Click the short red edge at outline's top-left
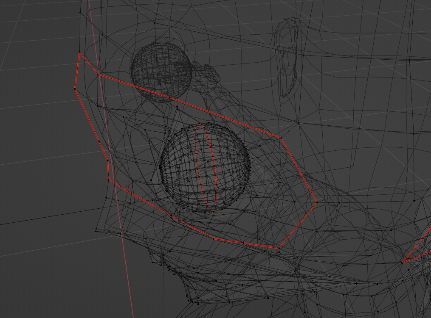This screenshot has height=318, width=431. point(88,63)
